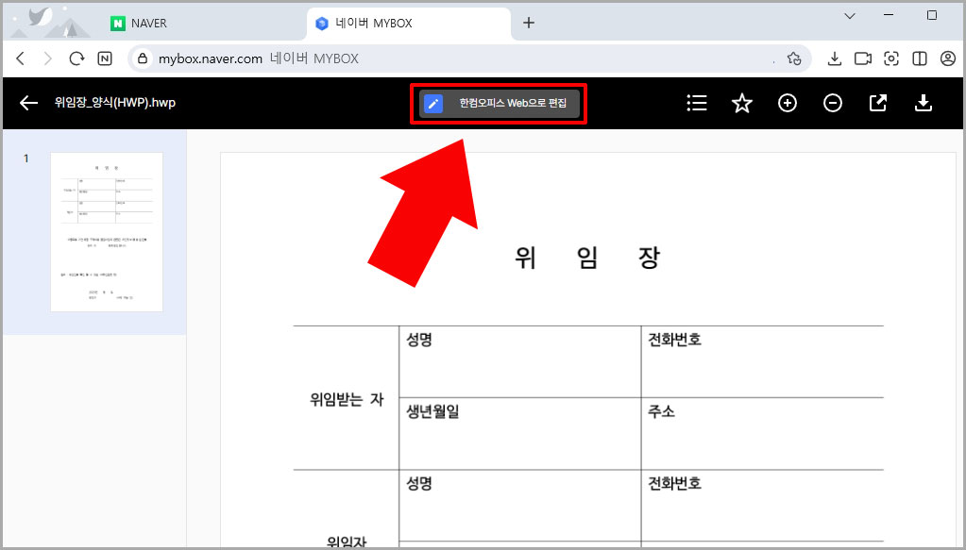
Task: Open the split screen view icon
Action: [x=919, y=58]
